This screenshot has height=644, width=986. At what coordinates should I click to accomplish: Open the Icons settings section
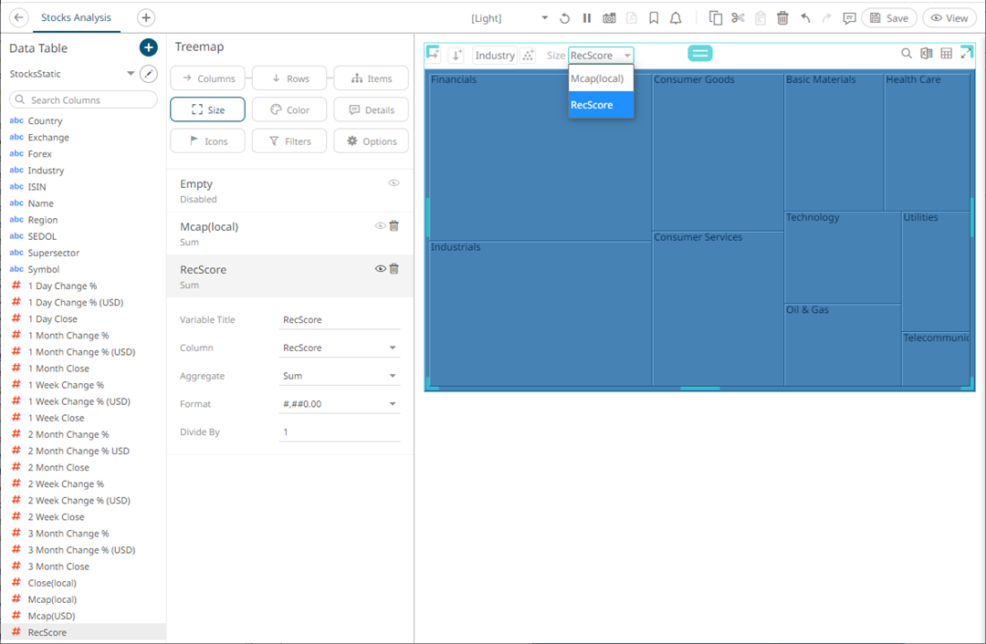pos(207,141)
